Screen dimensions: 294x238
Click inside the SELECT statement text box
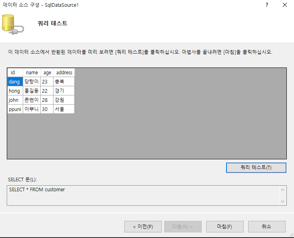pos(143,195)
